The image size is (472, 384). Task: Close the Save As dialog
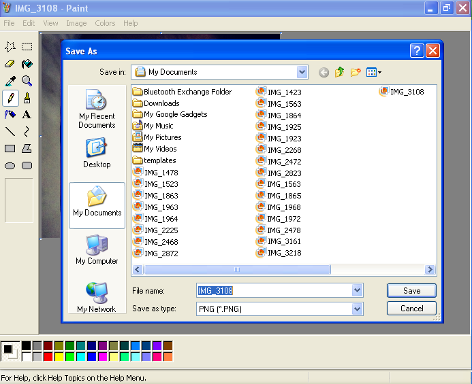(x=433, y=51)
